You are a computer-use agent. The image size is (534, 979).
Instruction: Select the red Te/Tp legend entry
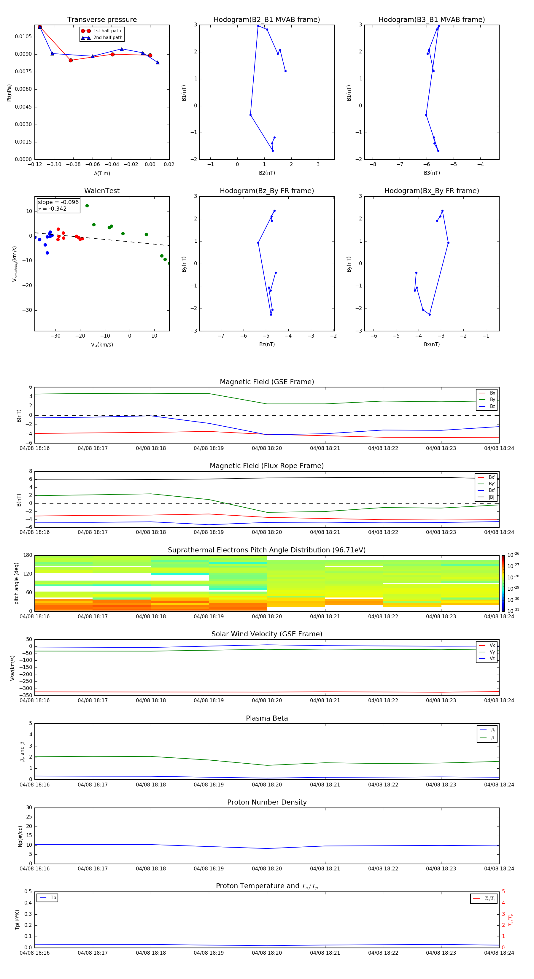pyautogui.click(x=484, y=898)
